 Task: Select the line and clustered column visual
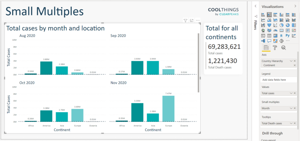pos(288,20)
